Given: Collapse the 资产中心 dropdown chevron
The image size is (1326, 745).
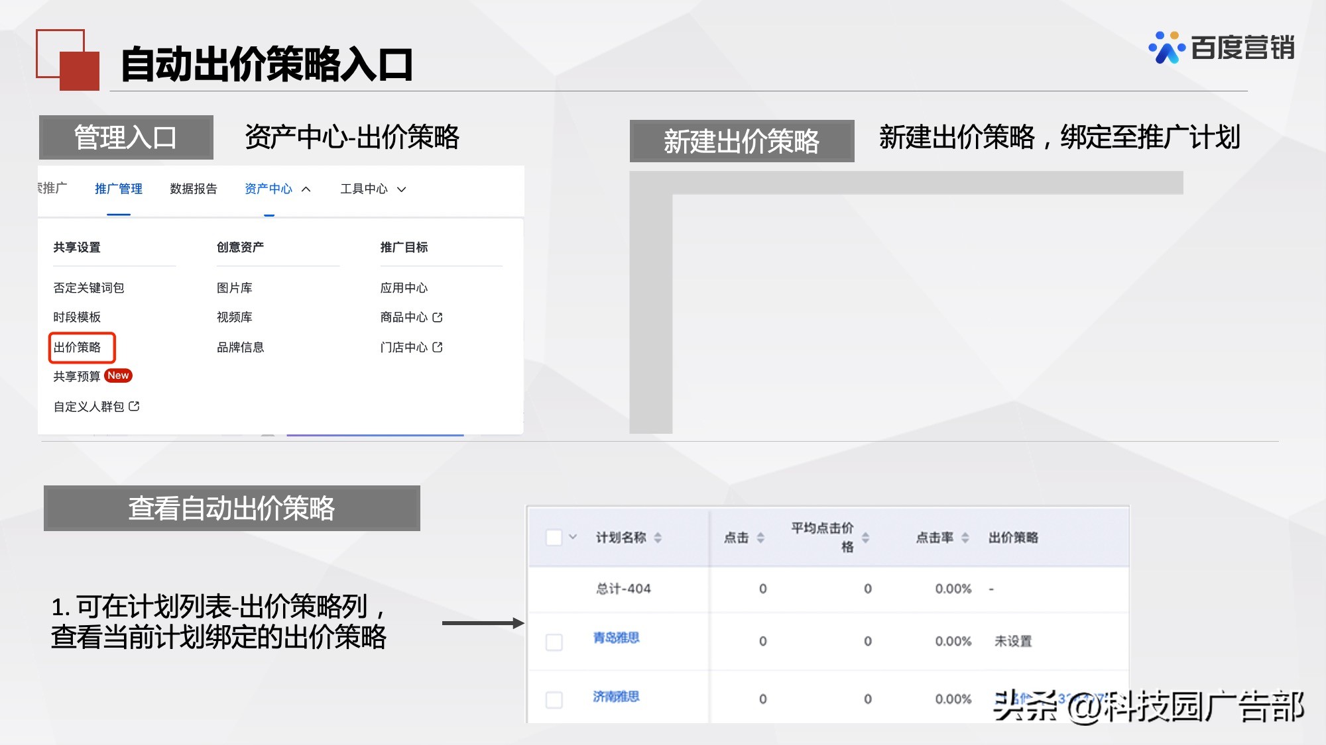Looking at the screenshot, I should pos(306,189).
